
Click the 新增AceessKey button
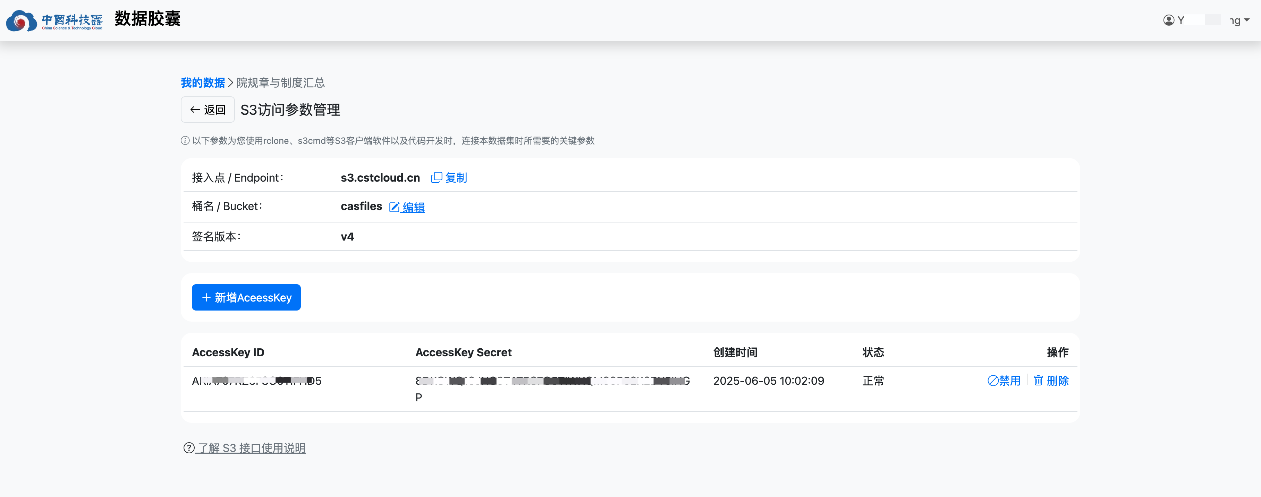coord(246,297)
